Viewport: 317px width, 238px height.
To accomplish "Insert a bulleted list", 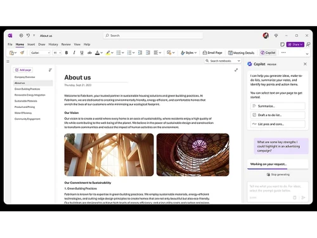I will coord(119,53).
